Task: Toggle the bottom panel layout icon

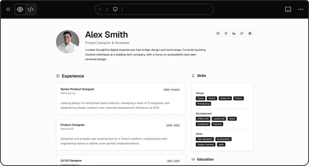Action: coord(288,9)
